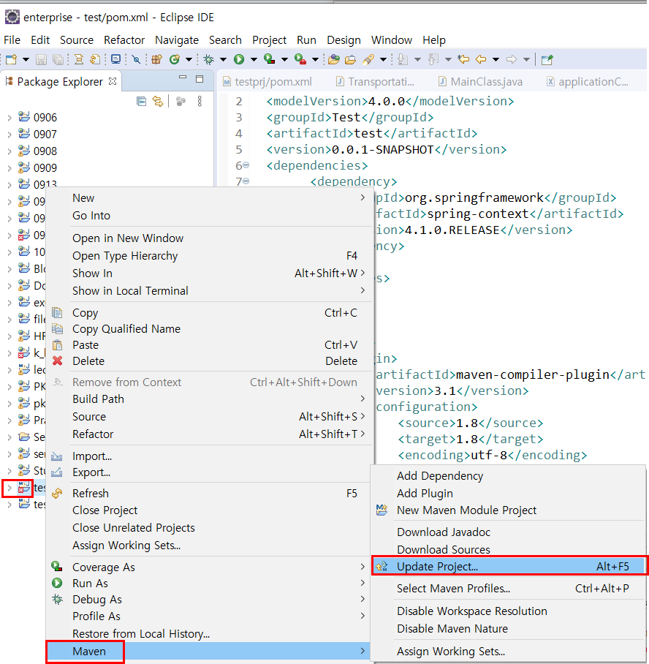The width and height of the screenshot is (649, 664).
Task: Click the Debug bug toolbar icon
Action: click(209, 60)
